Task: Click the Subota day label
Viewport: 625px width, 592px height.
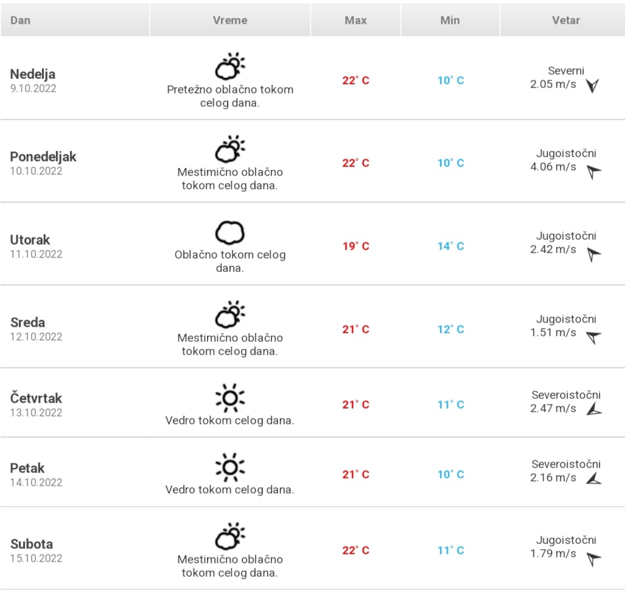Action: (x=32, y=544)
